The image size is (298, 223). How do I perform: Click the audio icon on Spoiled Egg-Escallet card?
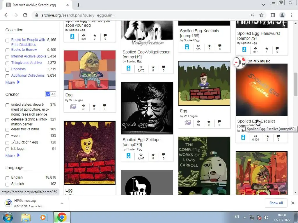(243, 137)
